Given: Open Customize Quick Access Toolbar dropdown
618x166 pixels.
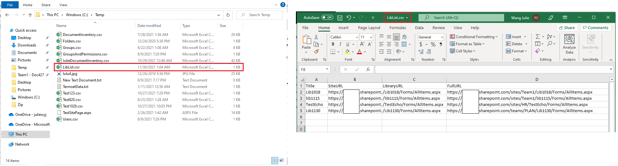Looking at the screenshot, I should click(373, 18).
